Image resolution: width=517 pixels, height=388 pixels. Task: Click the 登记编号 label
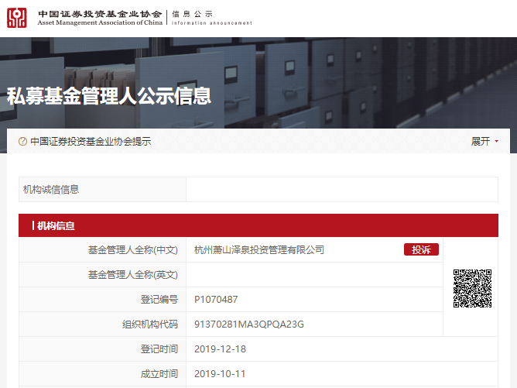tap(159, 299)
